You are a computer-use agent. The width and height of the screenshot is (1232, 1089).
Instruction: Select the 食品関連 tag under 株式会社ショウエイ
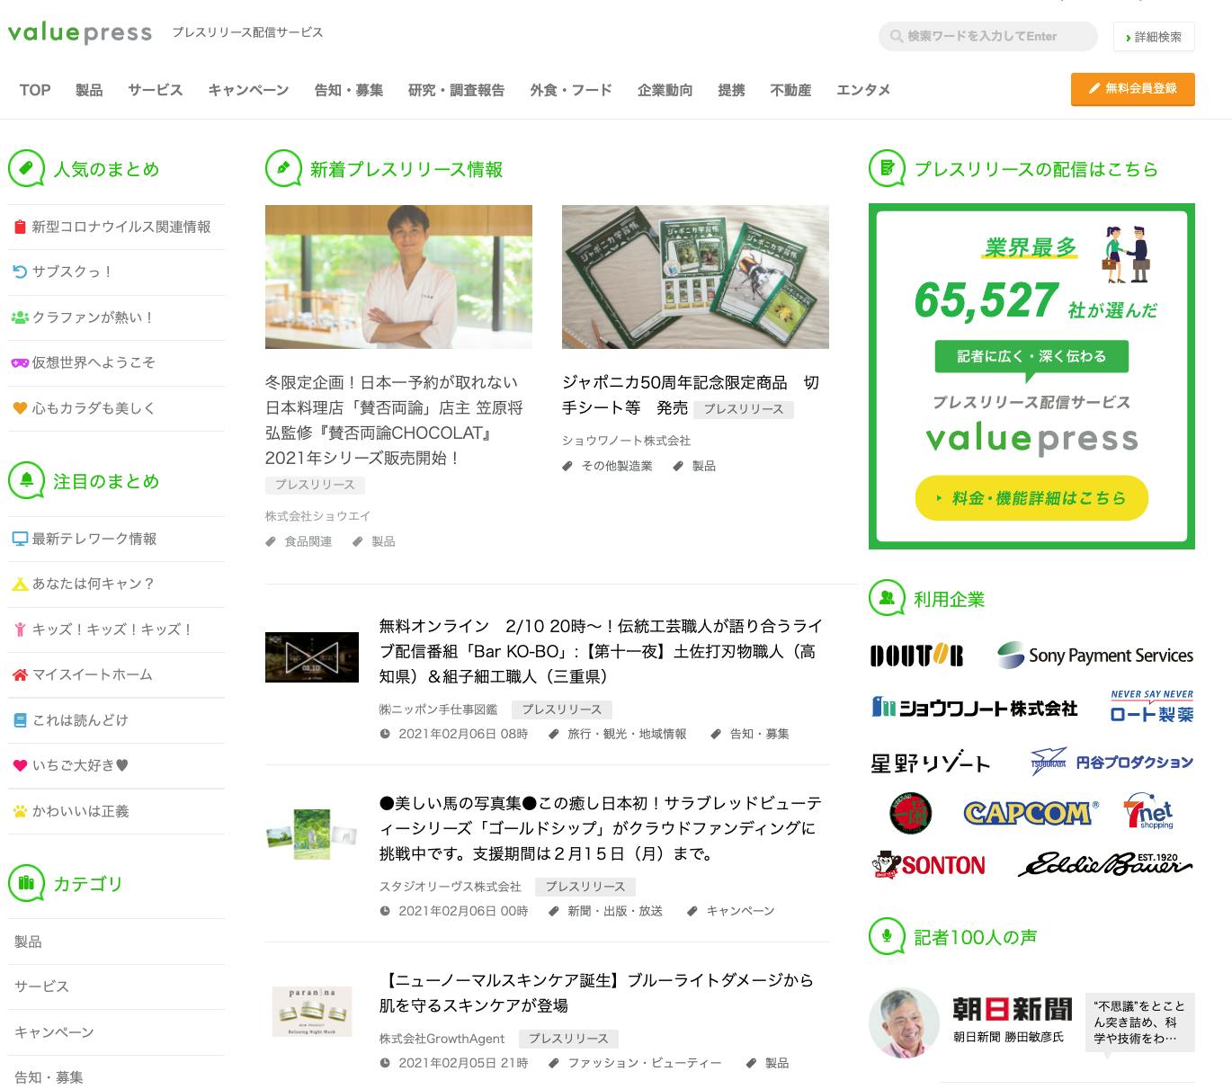308,541
